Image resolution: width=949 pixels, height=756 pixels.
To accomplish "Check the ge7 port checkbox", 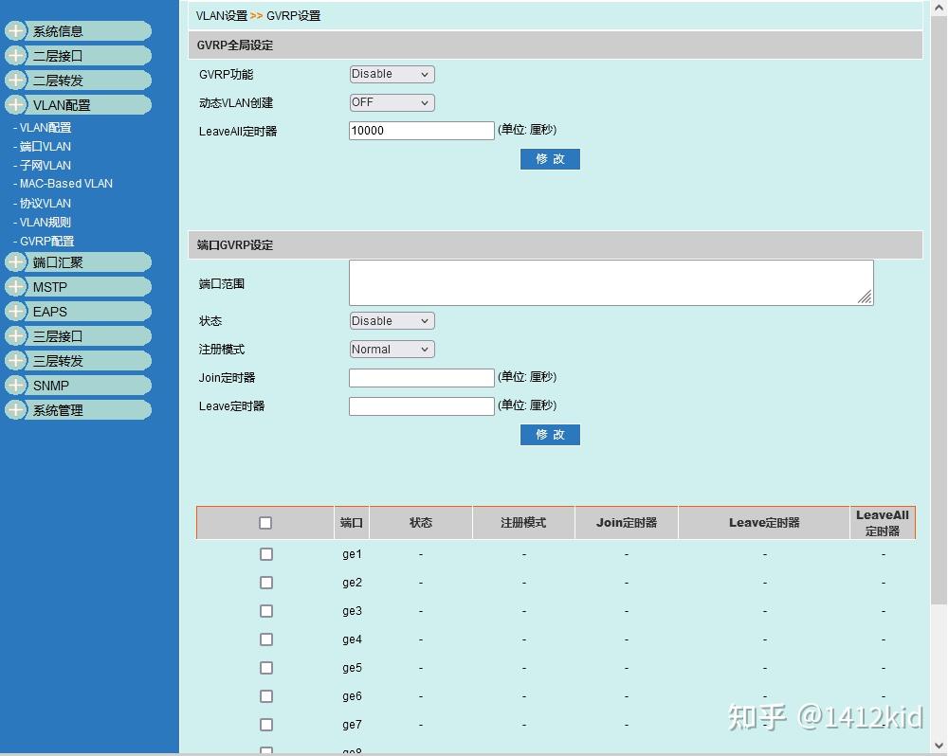I will [265, 725].
